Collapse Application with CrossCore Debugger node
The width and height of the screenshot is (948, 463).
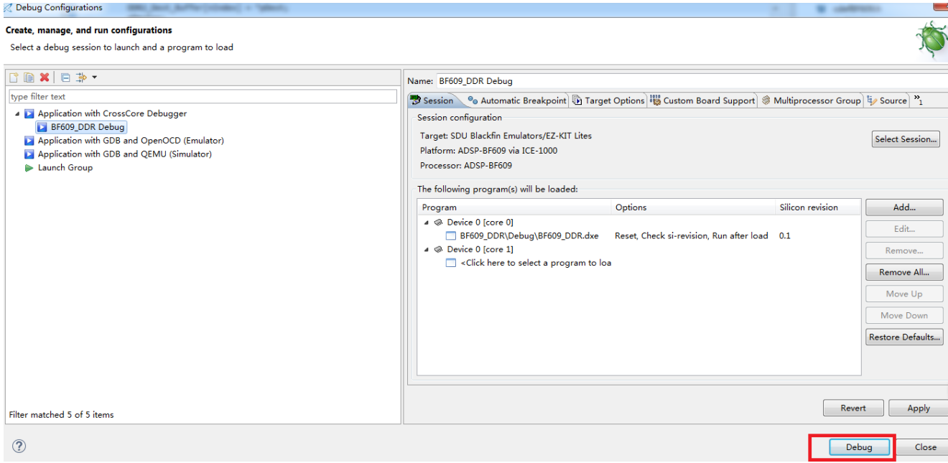click(17, 114)
